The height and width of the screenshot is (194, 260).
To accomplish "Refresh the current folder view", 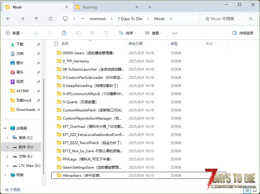I will tap(50, 19).
